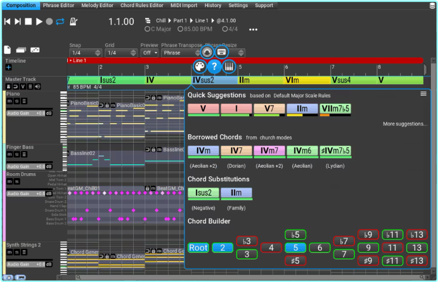
Task: Open the Snap 1/4 stepper box
Action: click(x=85, y=53)
